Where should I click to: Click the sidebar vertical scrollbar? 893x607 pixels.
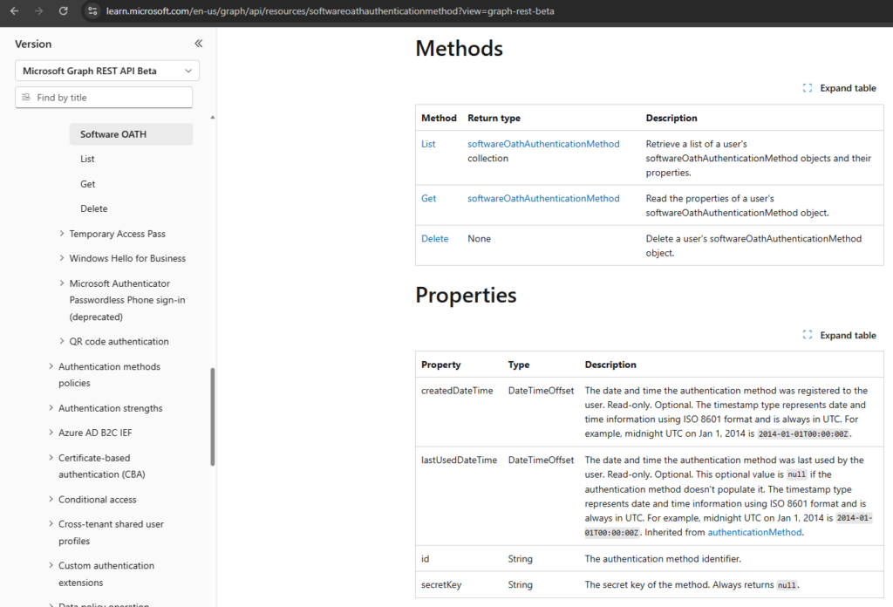[x=213, y=417]
